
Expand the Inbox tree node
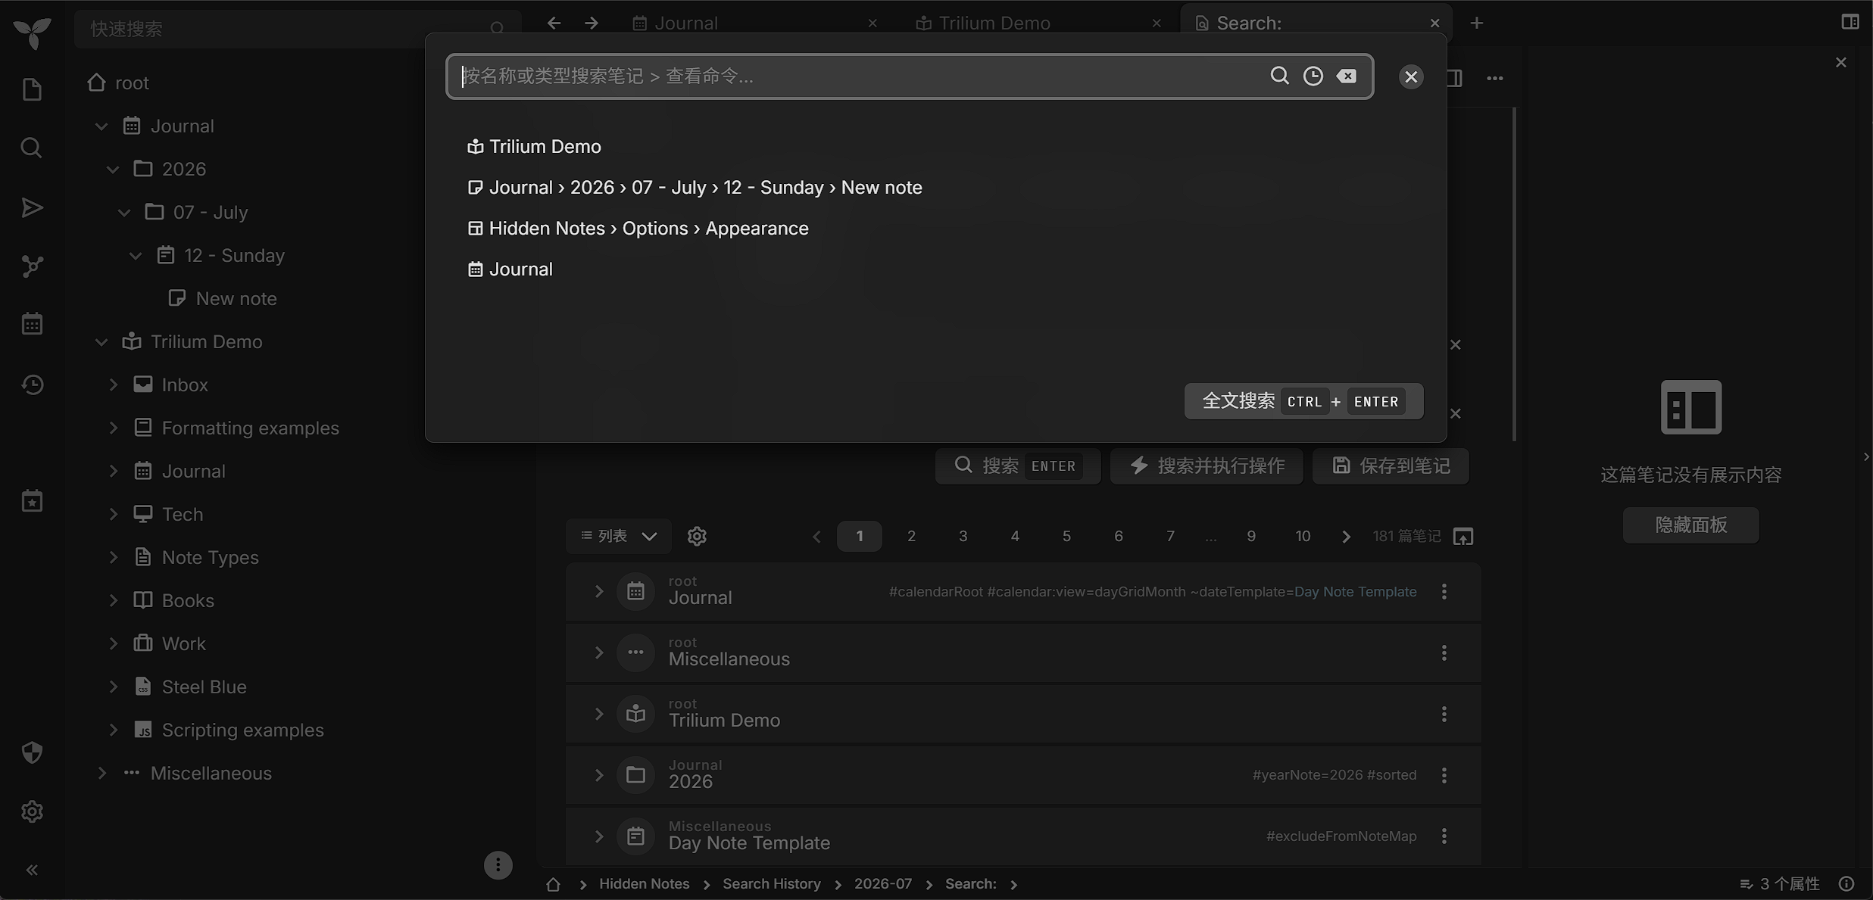point(113,385)
